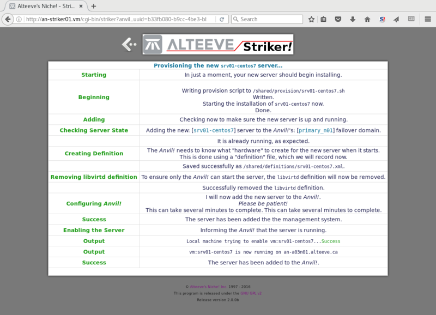Go to the Home page icon
Image resolution: width=436 pixels, height=315 pixels.
coord(367,19)
